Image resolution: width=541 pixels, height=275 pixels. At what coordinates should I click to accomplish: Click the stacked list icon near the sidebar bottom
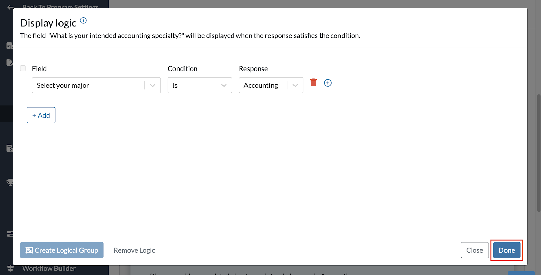click(9, 233)
